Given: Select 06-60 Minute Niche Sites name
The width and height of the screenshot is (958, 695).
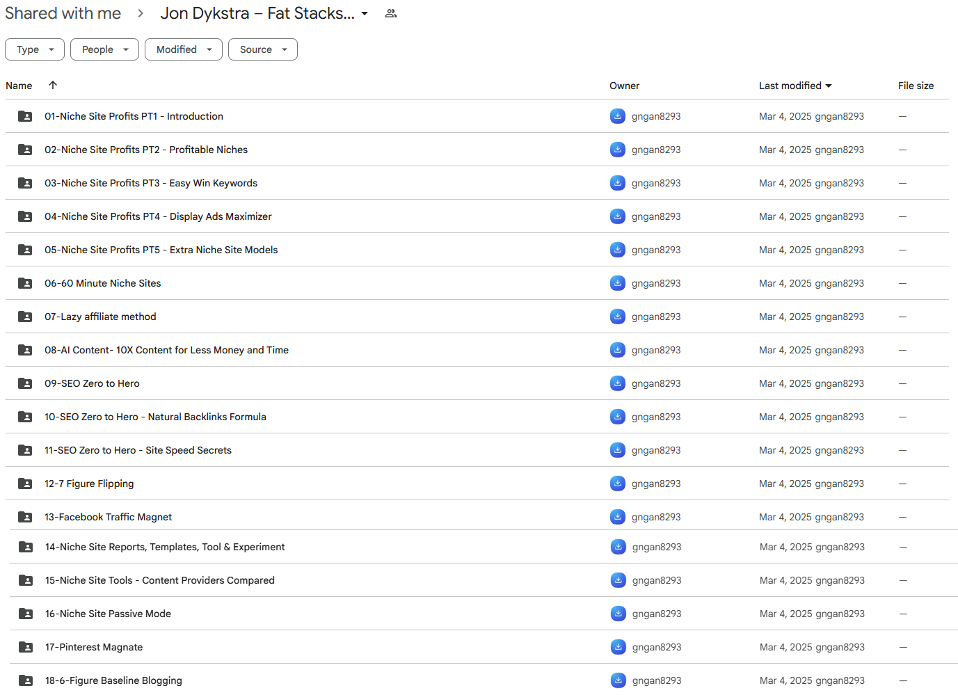Looking at the screenshot, I should click(x=103, y=283).
